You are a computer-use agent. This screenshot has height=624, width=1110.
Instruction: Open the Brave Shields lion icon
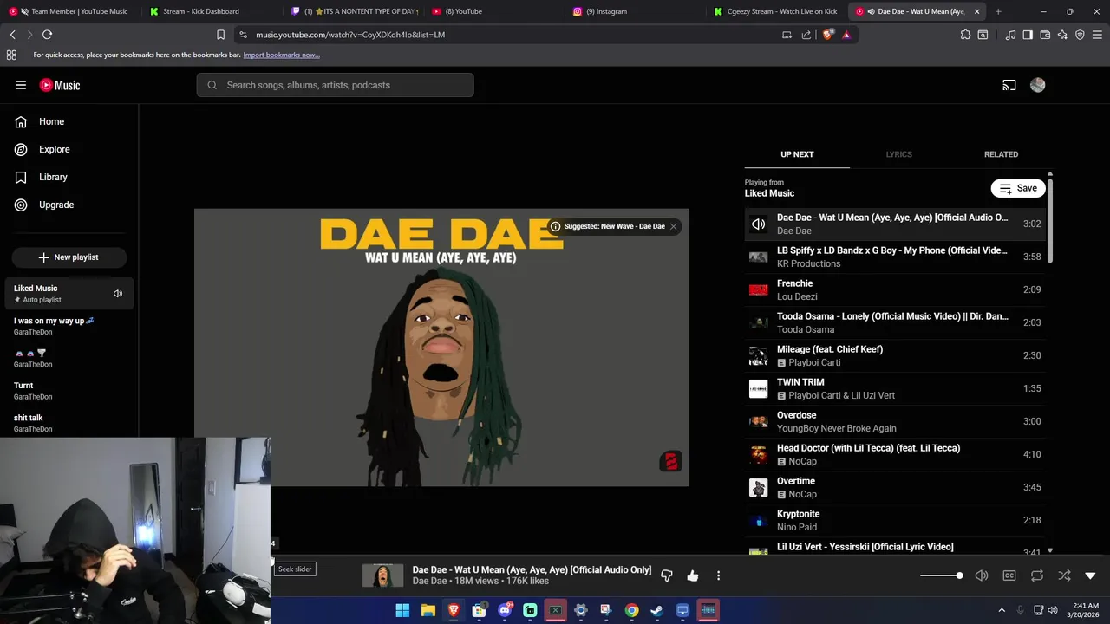pos(827,35)
